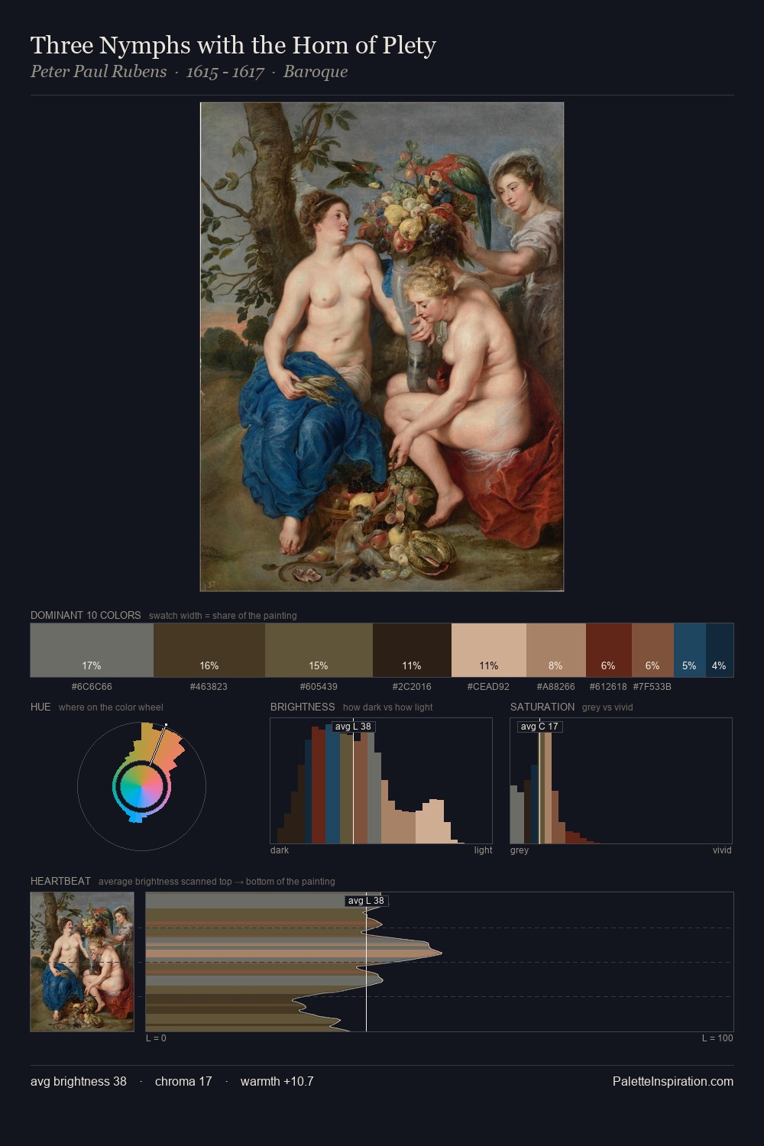Click the 'light' axis label
Screen dimensions: 764x1146
[484, 850]
